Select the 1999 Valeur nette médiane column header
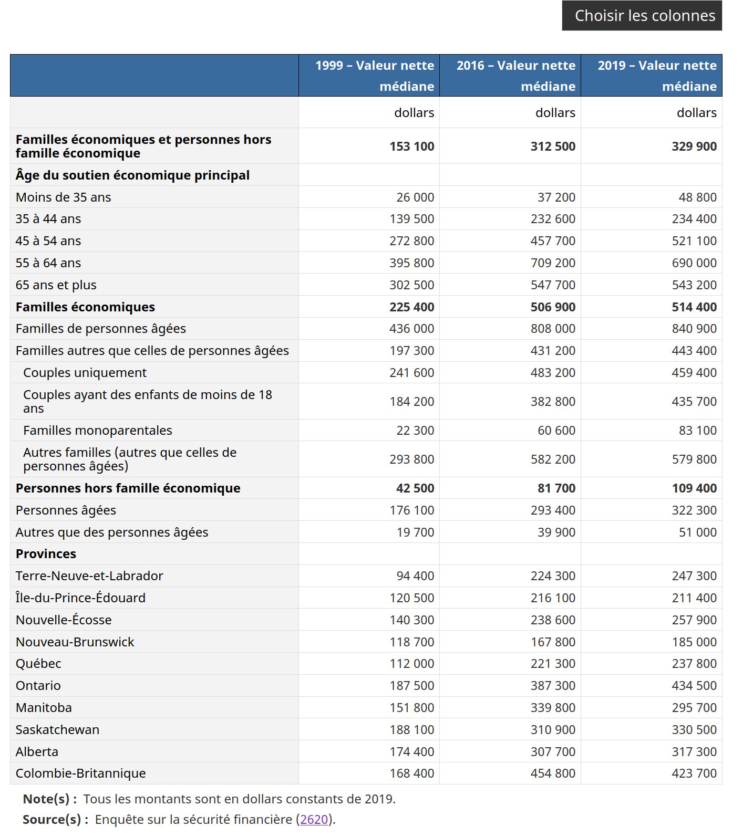The image size is (753, 837). (x=369, y=76)
